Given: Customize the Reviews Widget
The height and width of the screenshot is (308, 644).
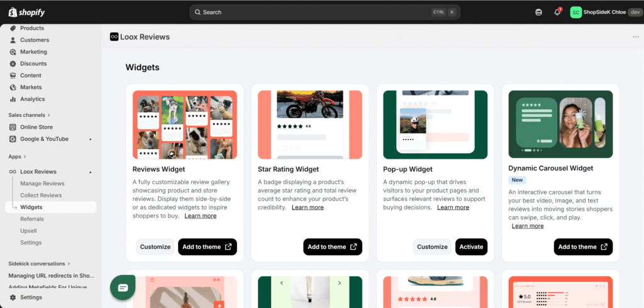Looking at the screenshot, I should click(155, 247).
